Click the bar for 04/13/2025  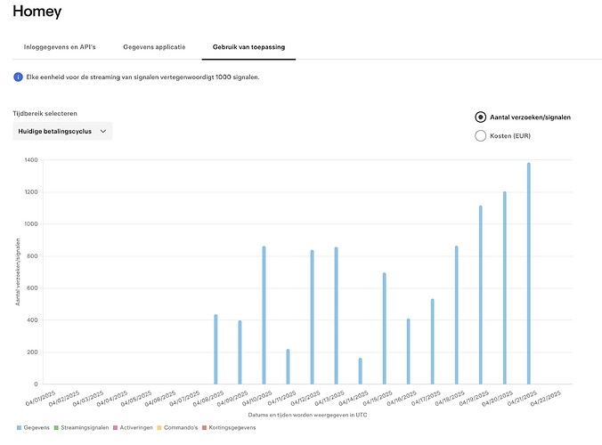coord(336,316)
